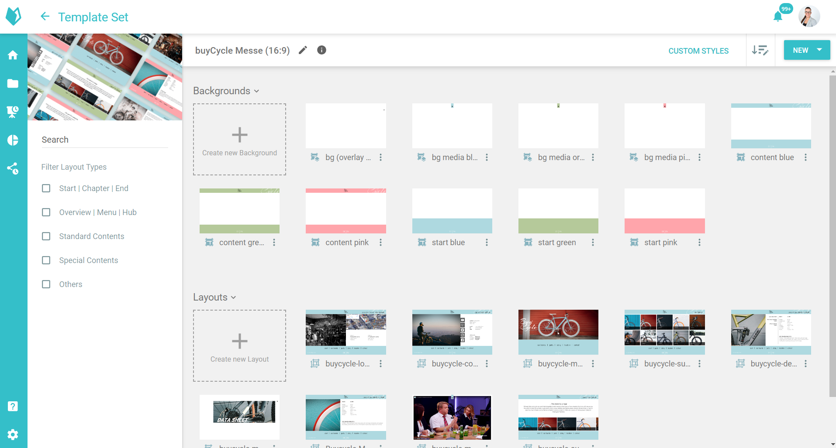Open the notifications bell

[x=778, y=17]
